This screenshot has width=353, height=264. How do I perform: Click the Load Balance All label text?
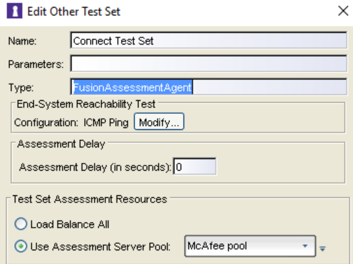click(x=70, y=225)
